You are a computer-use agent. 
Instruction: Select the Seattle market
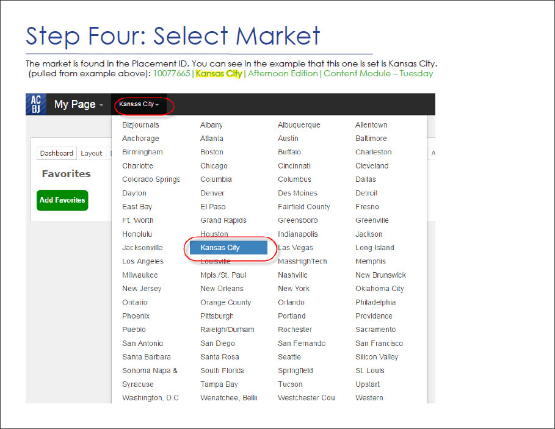[x=289, y=357]
